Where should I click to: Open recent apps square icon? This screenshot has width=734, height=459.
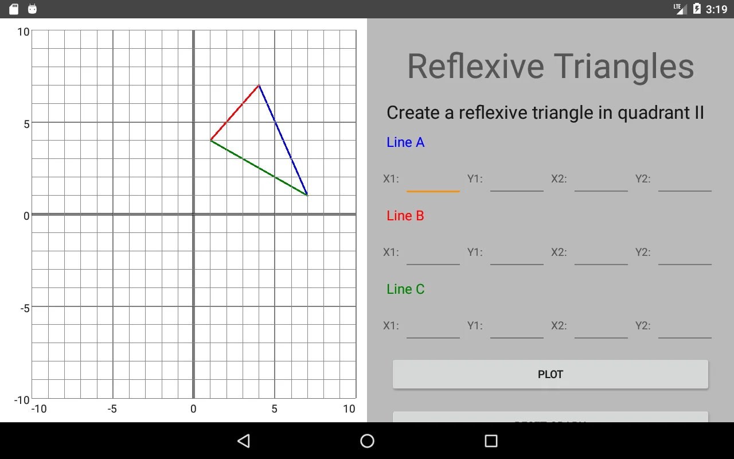(x=491, y=441)
